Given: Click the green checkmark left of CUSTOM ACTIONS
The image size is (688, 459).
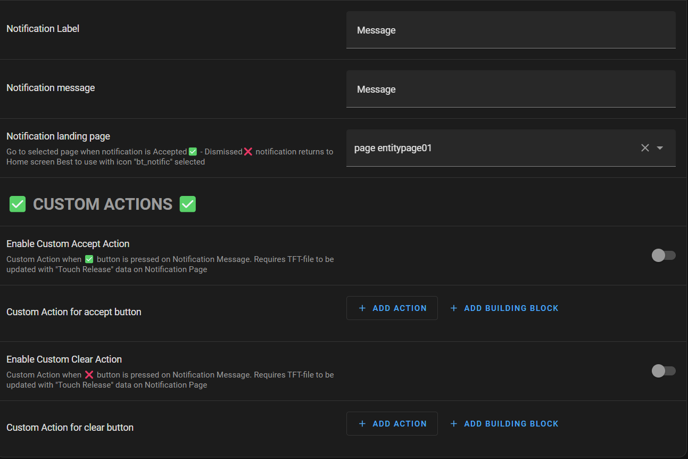Looking at the screenshot, I should coord(18,204).
